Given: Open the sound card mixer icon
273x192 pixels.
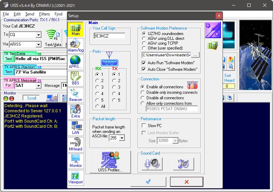Looking at the screenshot, I should click(x=183, y=164).
